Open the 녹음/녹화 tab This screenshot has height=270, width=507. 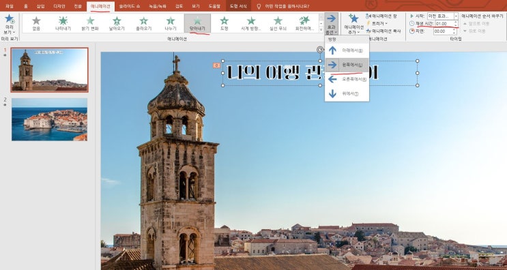158,6
